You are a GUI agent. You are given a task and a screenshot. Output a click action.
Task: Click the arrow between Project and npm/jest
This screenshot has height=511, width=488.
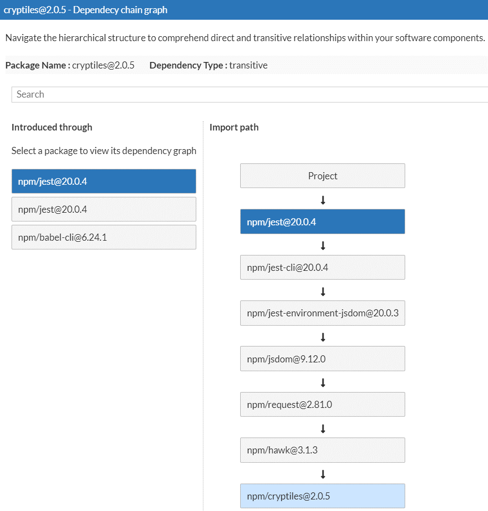322,199
